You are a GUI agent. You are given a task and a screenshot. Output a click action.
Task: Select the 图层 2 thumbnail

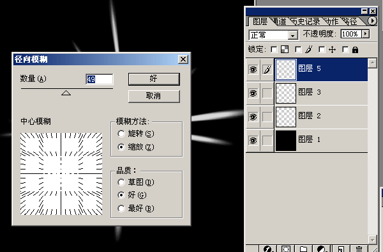286,117
